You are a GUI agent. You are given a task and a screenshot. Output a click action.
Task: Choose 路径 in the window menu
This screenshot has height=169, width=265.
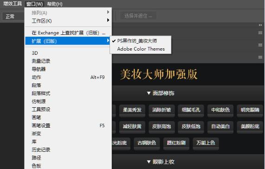pyautogui.click(x=68, y=158)
